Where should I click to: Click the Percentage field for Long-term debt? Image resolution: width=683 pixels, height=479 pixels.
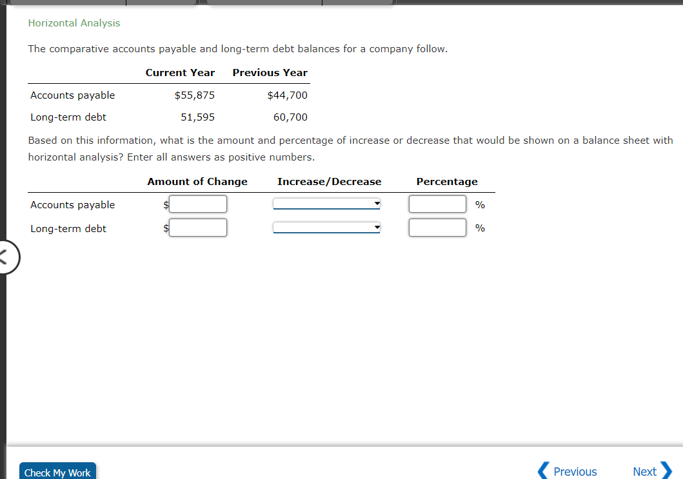(437, 227)
